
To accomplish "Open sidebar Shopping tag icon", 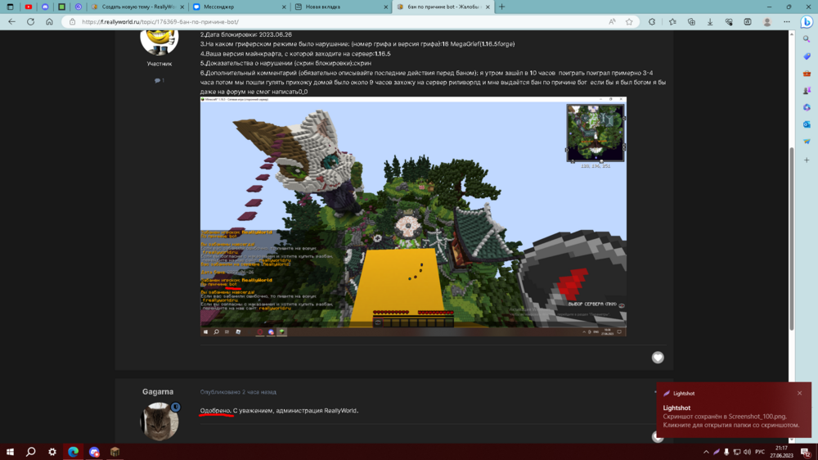I will click(807, 56).
